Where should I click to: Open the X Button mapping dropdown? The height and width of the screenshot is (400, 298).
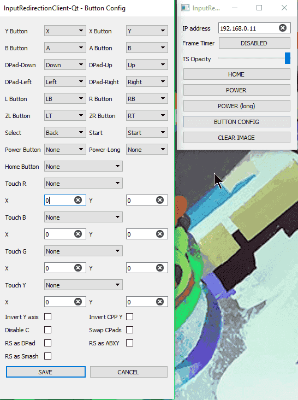point(147,31)
